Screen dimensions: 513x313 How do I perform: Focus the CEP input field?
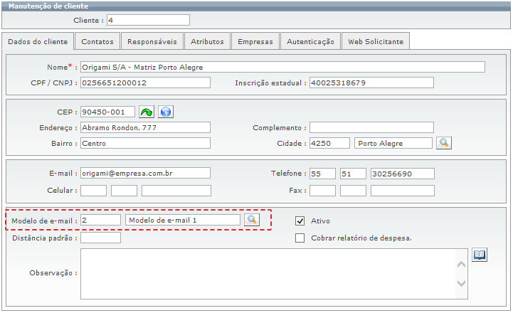click(107, 112)
